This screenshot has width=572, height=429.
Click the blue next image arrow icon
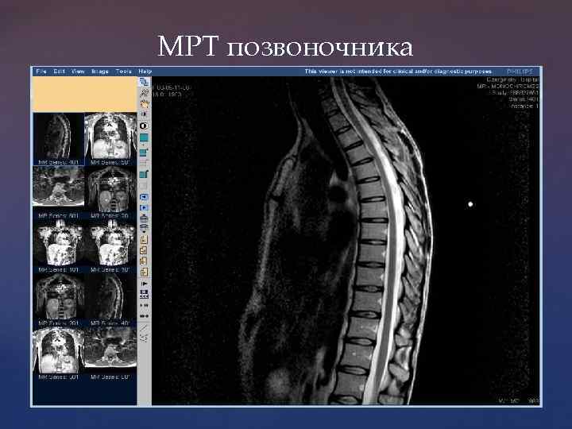click(x=144, y=208)
